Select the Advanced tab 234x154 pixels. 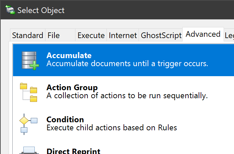(203, 34)
